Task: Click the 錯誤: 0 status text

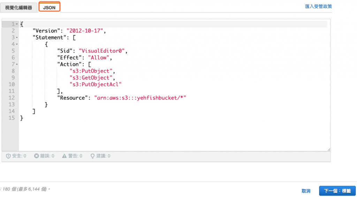Action: (x=47, y=156)
